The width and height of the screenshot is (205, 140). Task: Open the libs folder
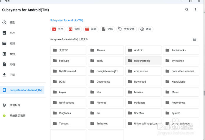[106, 92]
